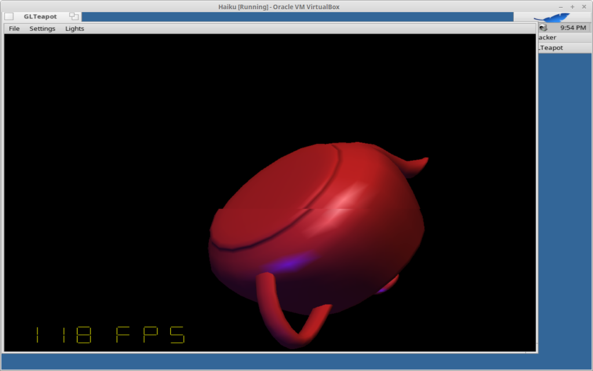
Task: Click the GLTeapot window zoom button
Action: pyautogui.click(x=74, y=16)
